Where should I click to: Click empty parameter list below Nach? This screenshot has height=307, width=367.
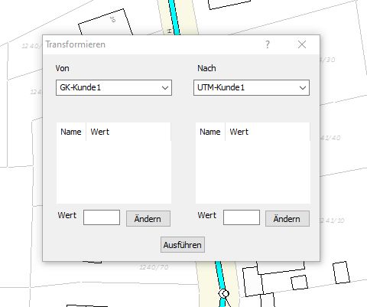point(253,171)
